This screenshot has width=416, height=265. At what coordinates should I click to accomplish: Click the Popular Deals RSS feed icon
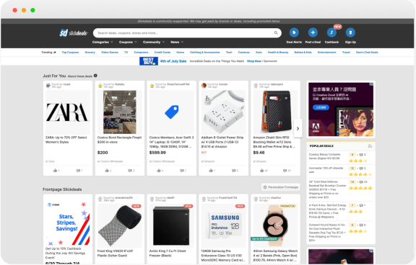point(370,146)
